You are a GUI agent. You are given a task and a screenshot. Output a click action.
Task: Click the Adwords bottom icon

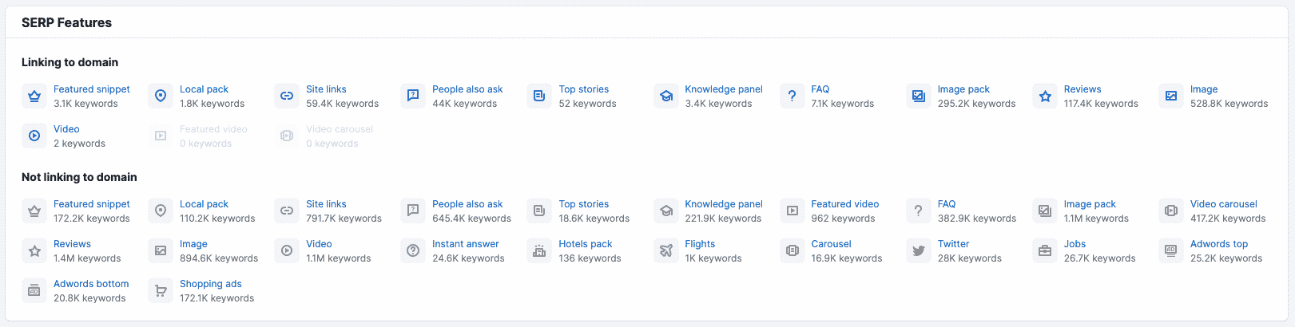point(34,291)
